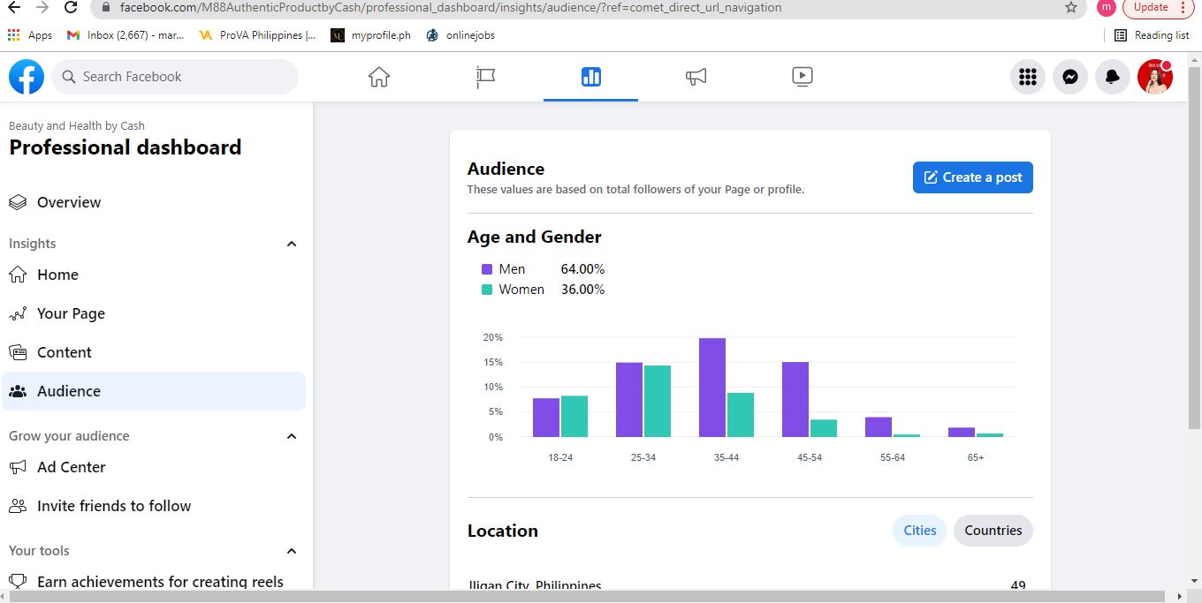Open Overview in the sidebar
1202x603 pixels.
point(69,202)
